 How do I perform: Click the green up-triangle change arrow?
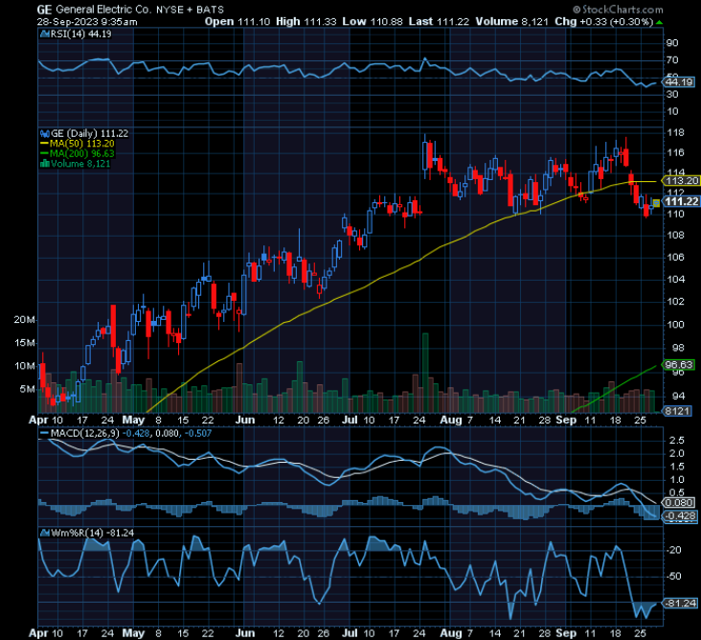click(659, 22)
